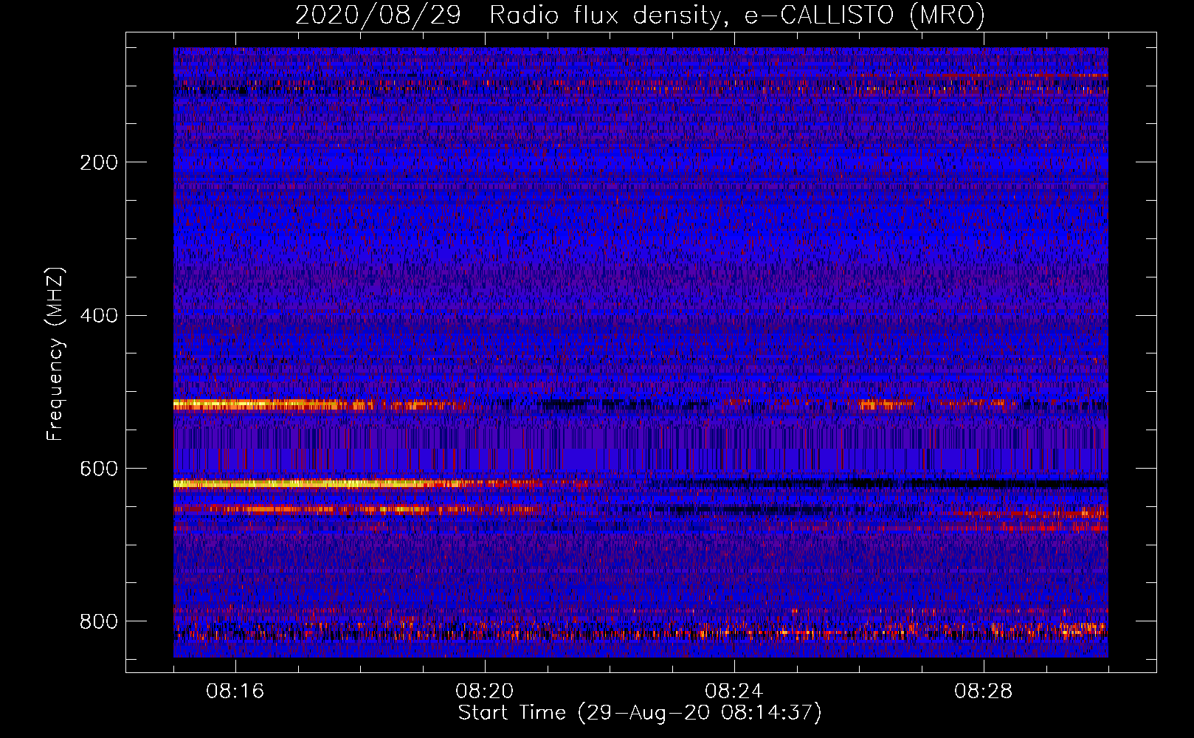Click the 200 frequency tick label
Screen dimensions: 1194x738
99,162
